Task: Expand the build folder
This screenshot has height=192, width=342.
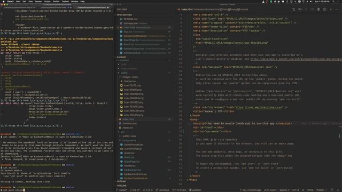Action: point(123,65)
